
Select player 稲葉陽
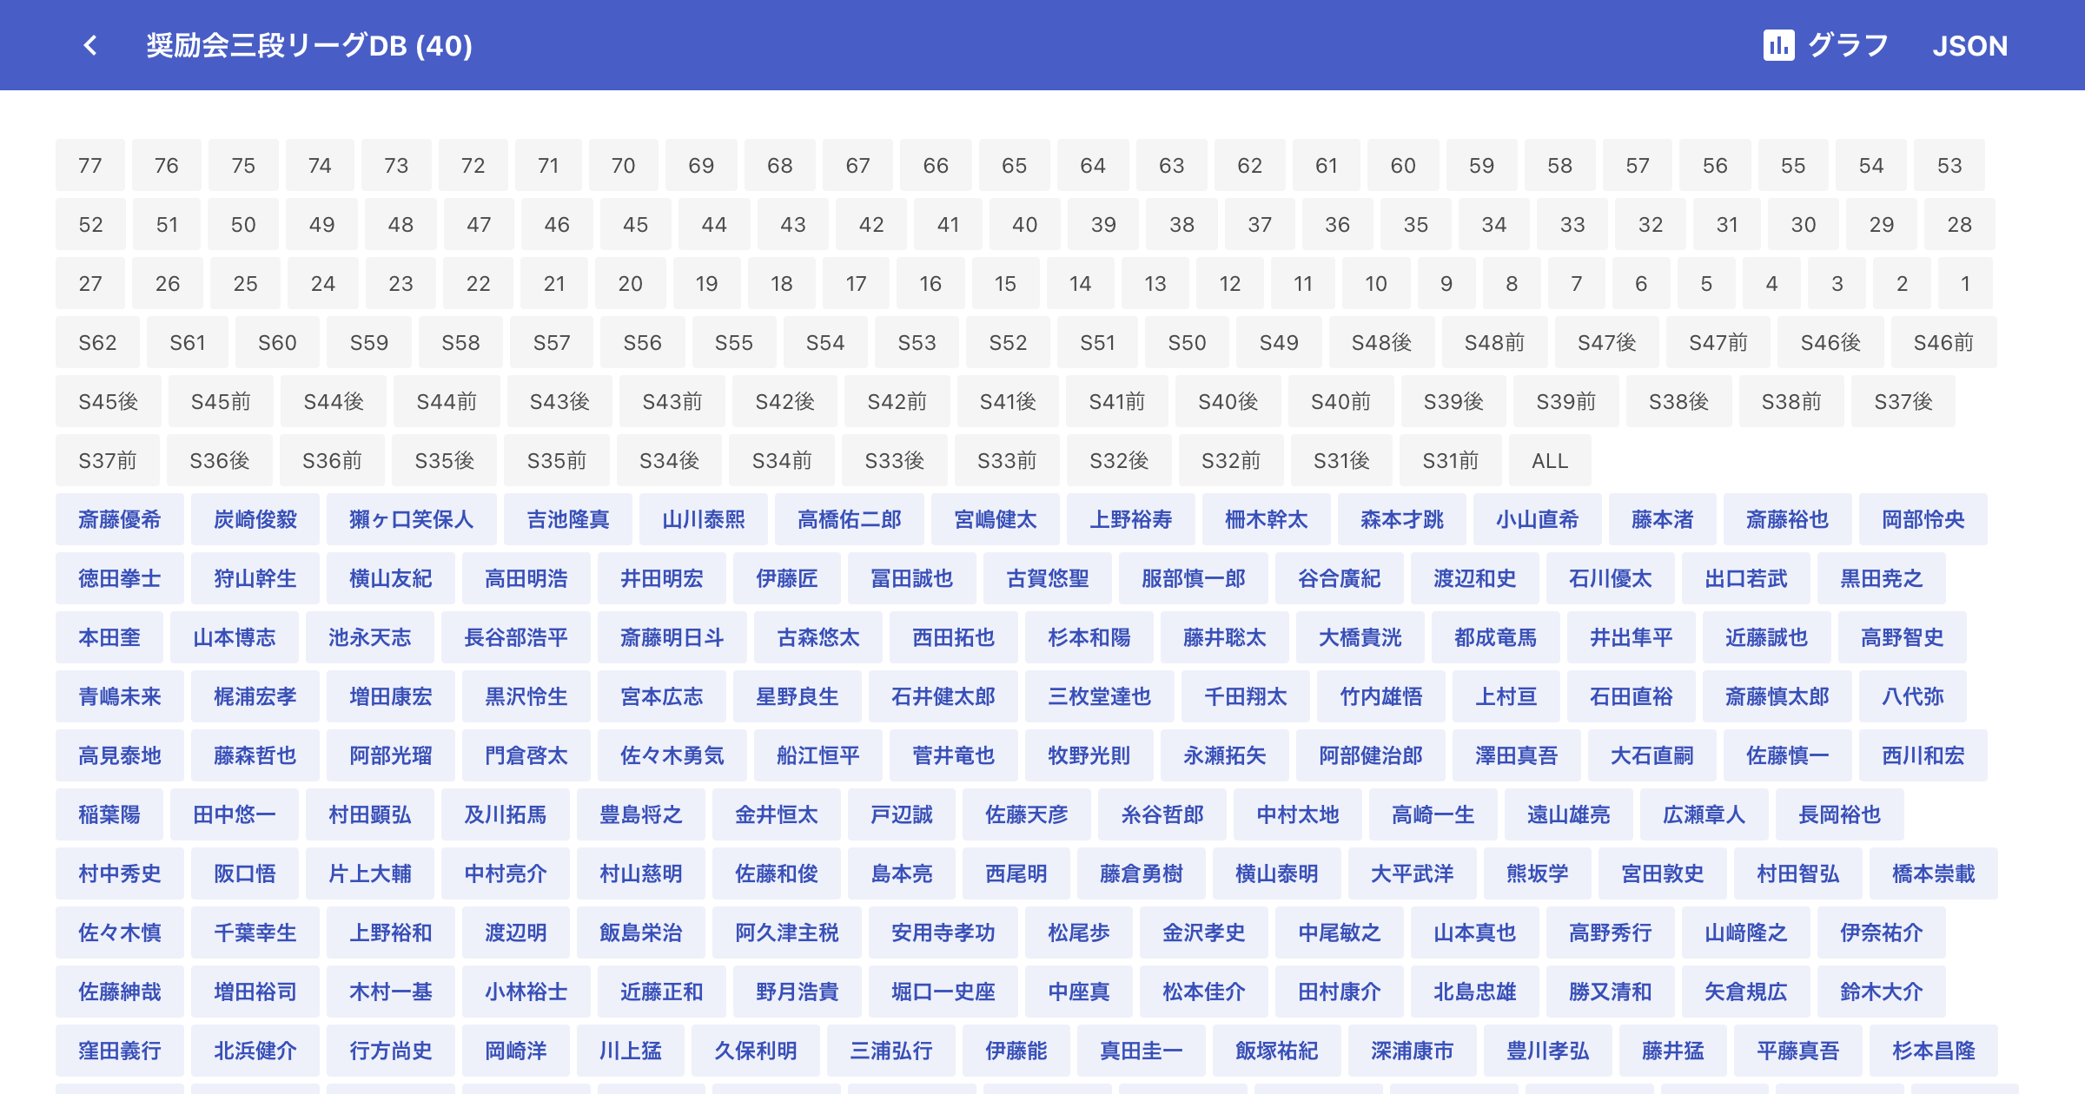click(109, 814)
